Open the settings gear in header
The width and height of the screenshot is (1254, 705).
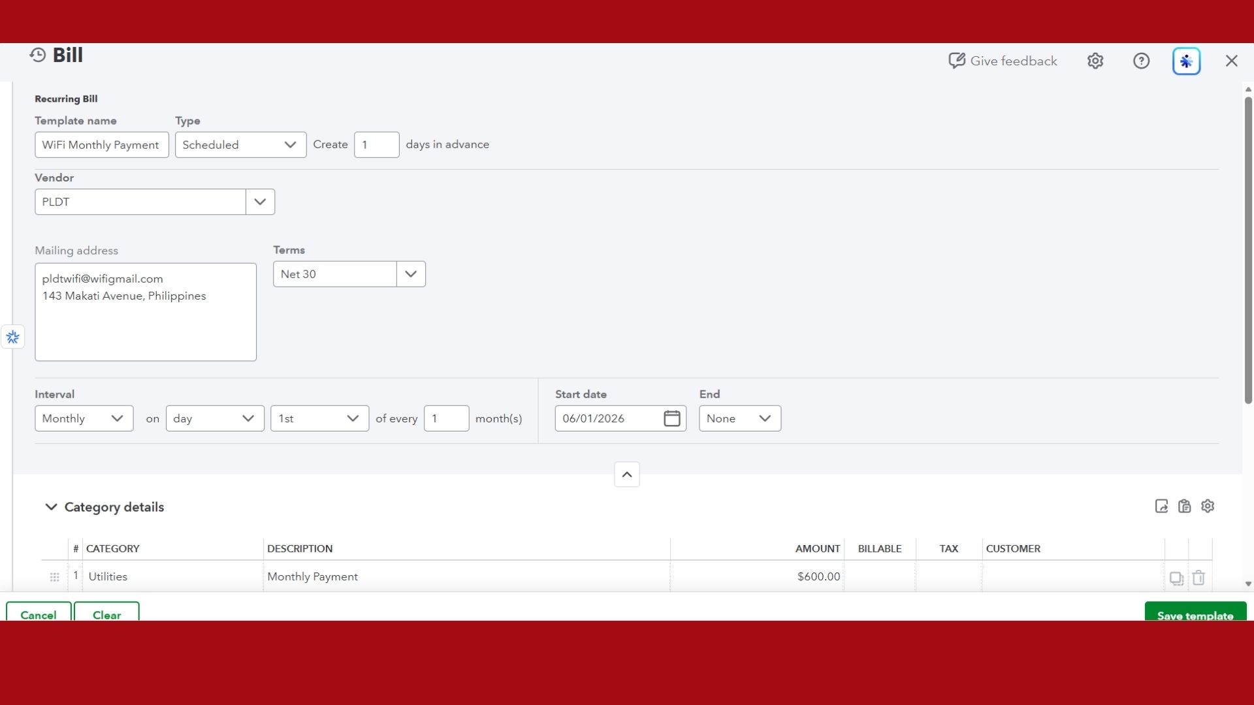click(x=1095, y=61)
